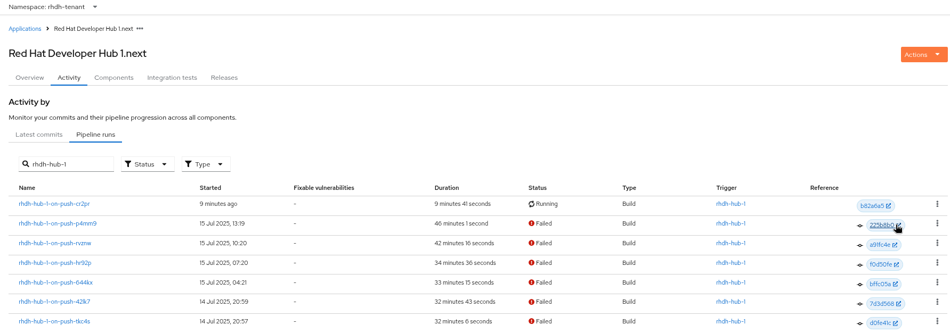The width and height of the screenshot is (950, 333).
Task: Click the search magnifier icon
Action: [x=26, y=164]
